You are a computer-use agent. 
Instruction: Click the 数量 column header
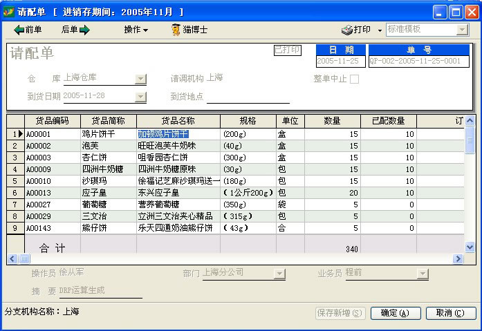[x=332, y=120]
